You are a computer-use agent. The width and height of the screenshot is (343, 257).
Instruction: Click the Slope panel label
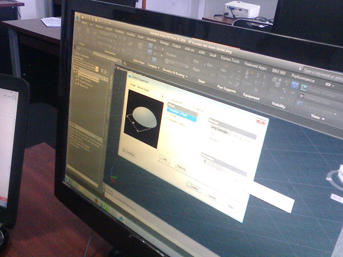click(x=201, y=81)
